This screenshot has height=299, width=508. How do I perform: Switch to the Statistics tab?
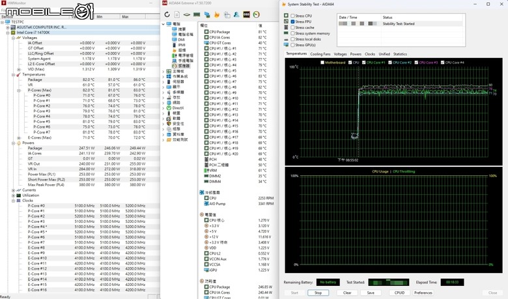pos(400,54)
